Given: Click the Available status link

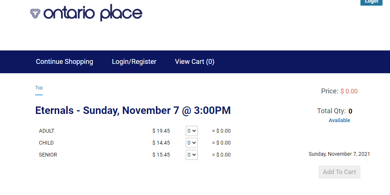Looking at the screenshot, I should [x=339, y=120].
